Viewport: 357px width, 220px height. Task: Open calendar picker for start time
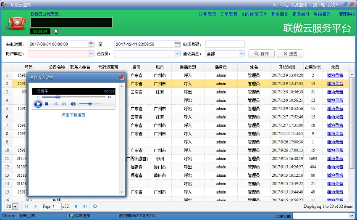[91, 44]
